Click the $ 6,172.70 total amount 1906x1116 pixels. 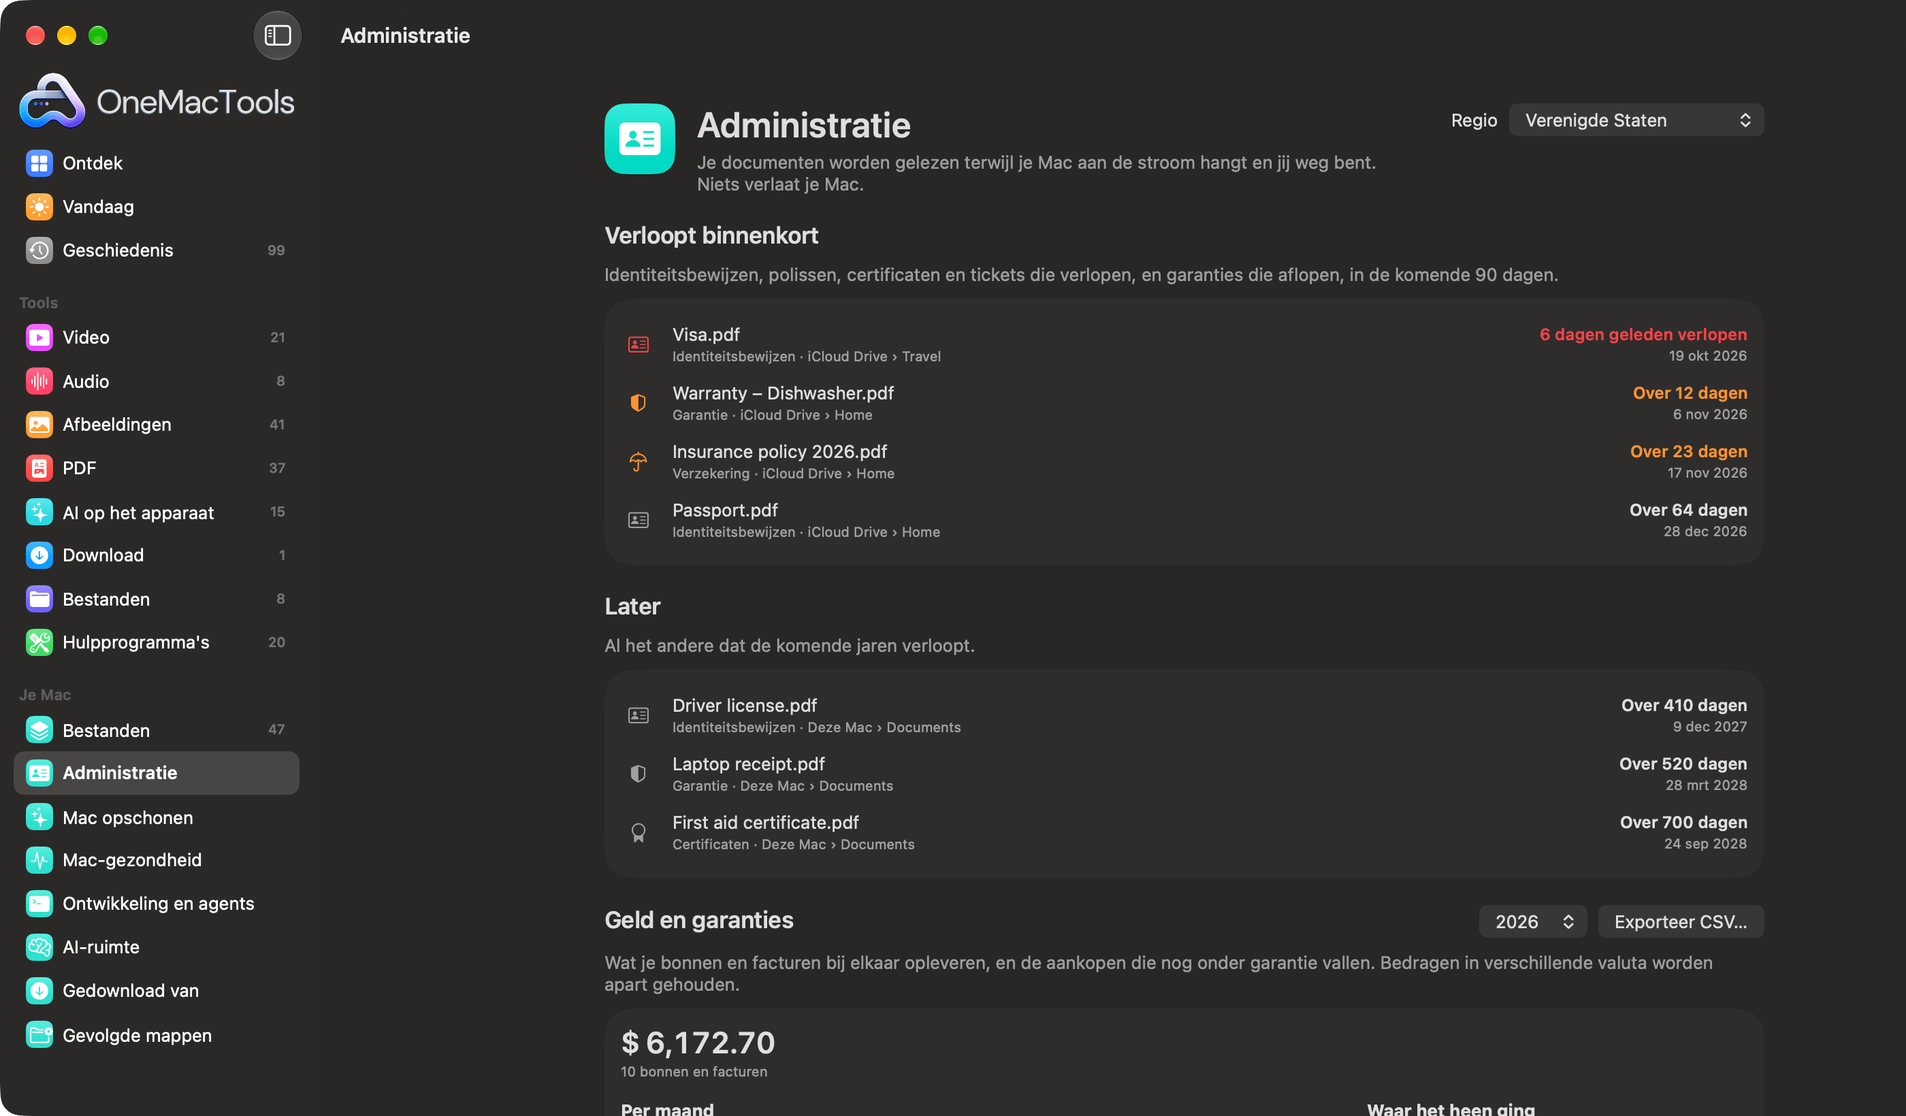coord(697,1043)
